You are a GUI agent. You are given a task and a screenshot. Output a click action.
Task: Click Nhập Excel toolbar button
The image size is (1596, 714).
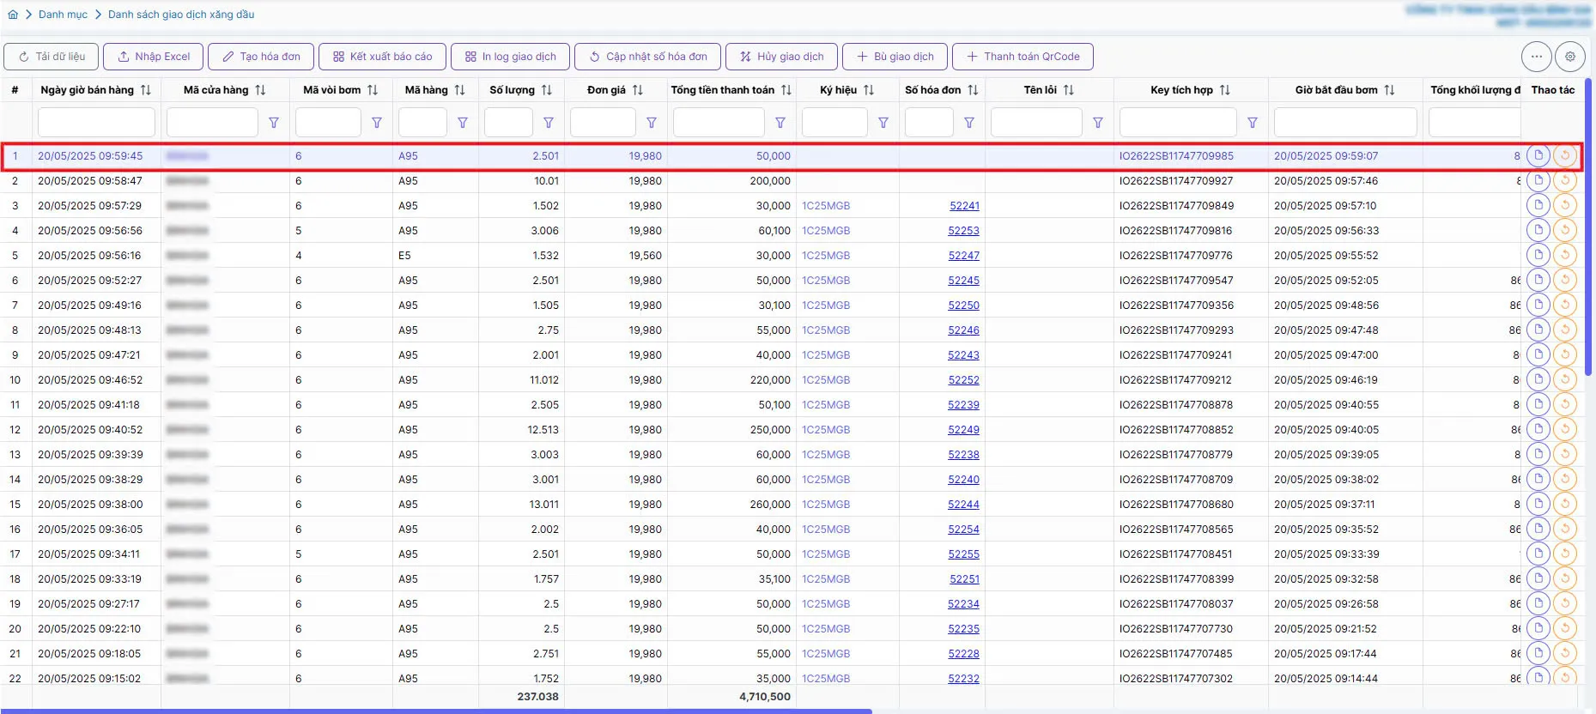pyautogui.click(x=154, y=57)
